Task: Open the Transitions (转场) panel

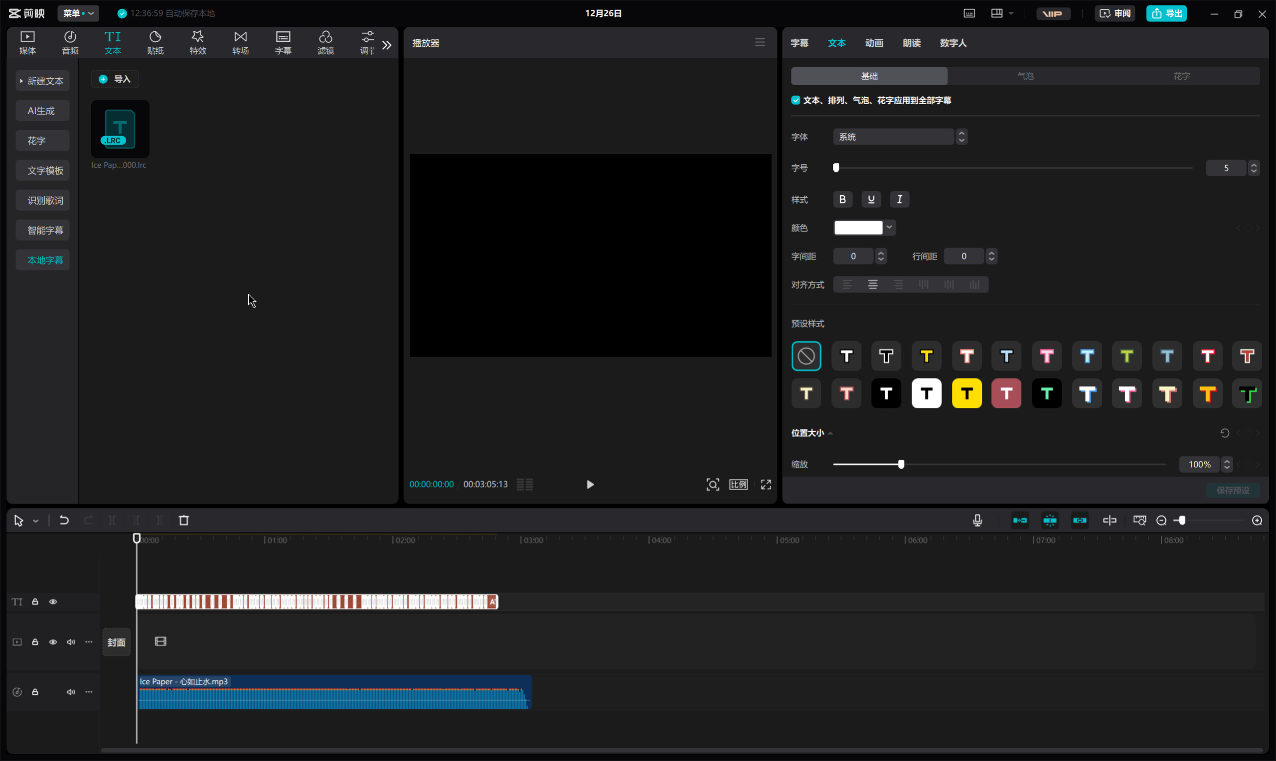Action: [x=240, y=42]
